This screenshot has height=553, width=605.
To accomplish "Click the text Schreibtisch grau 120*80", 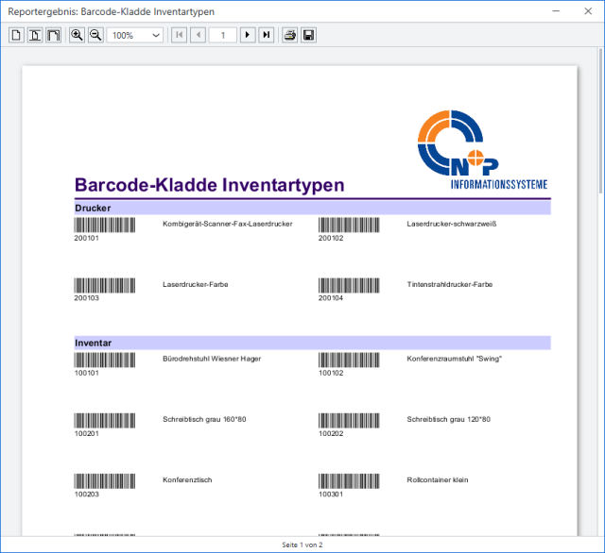I will 448,419.
